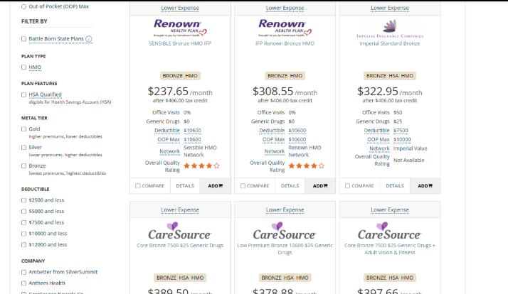
Task: Click the Not Available quality rating text
Action: tap(409, 160)
